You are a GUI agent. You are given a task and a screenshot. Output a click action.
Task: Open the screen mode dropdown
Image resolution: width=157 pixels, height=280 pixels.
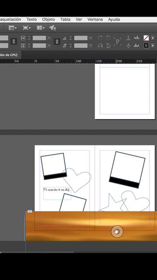27,28
